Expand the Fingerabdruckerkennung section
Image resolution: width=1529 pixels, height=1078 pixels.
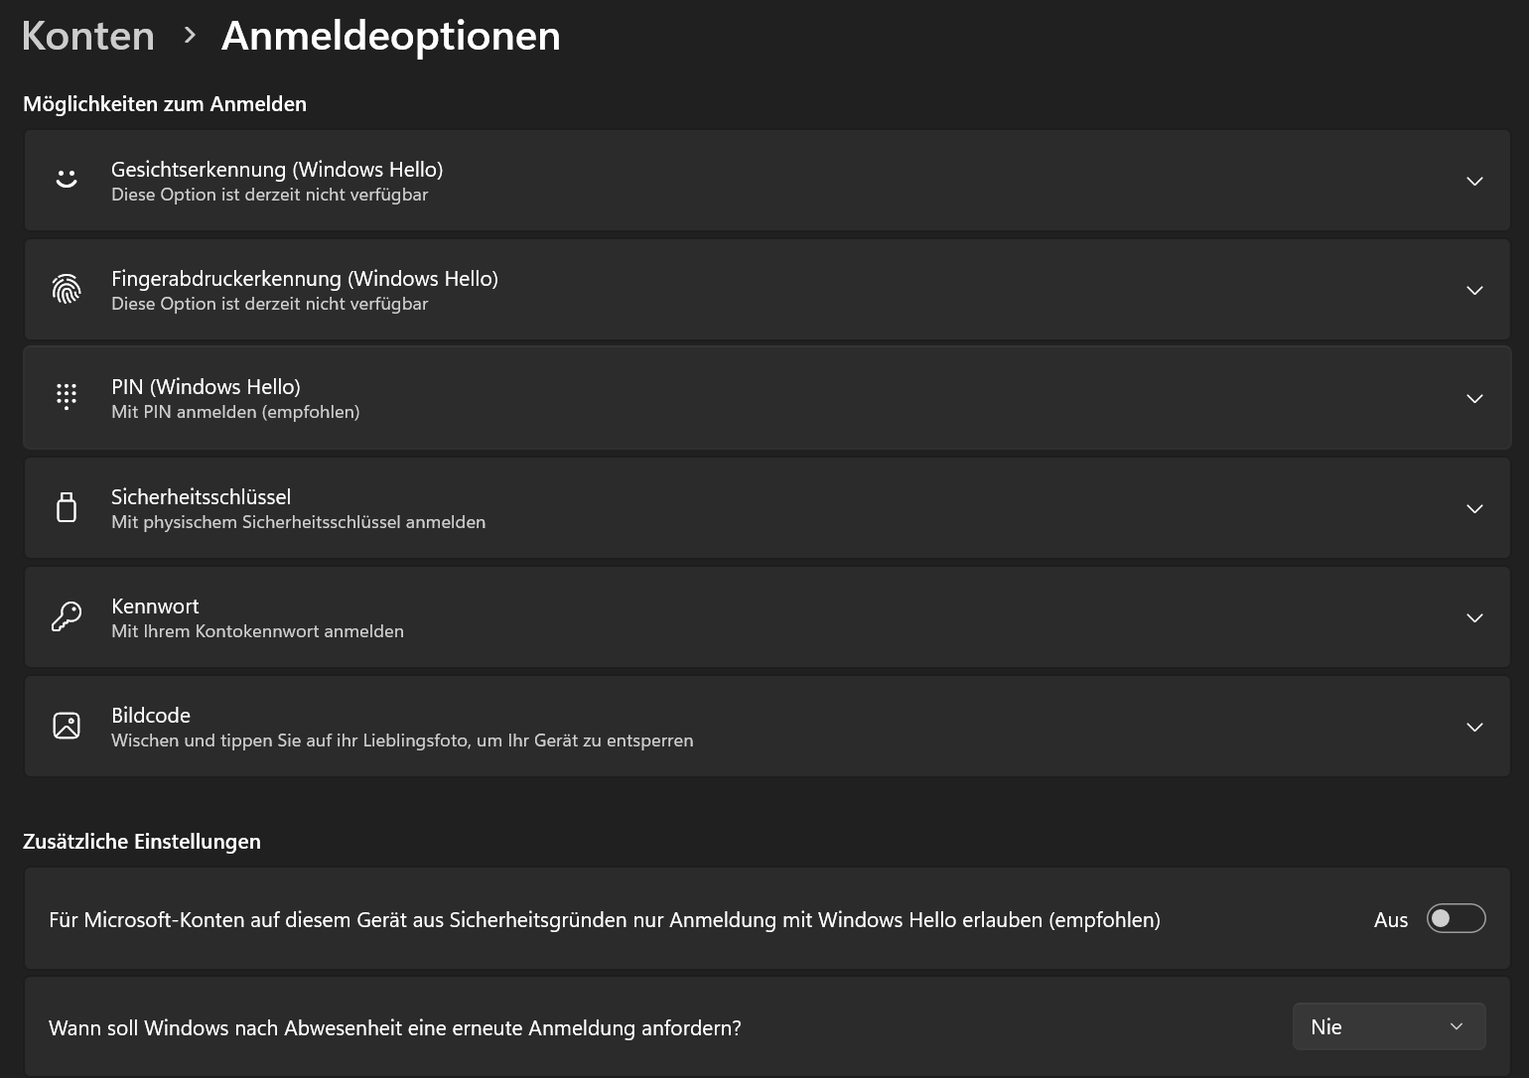tap(1474, 290)
